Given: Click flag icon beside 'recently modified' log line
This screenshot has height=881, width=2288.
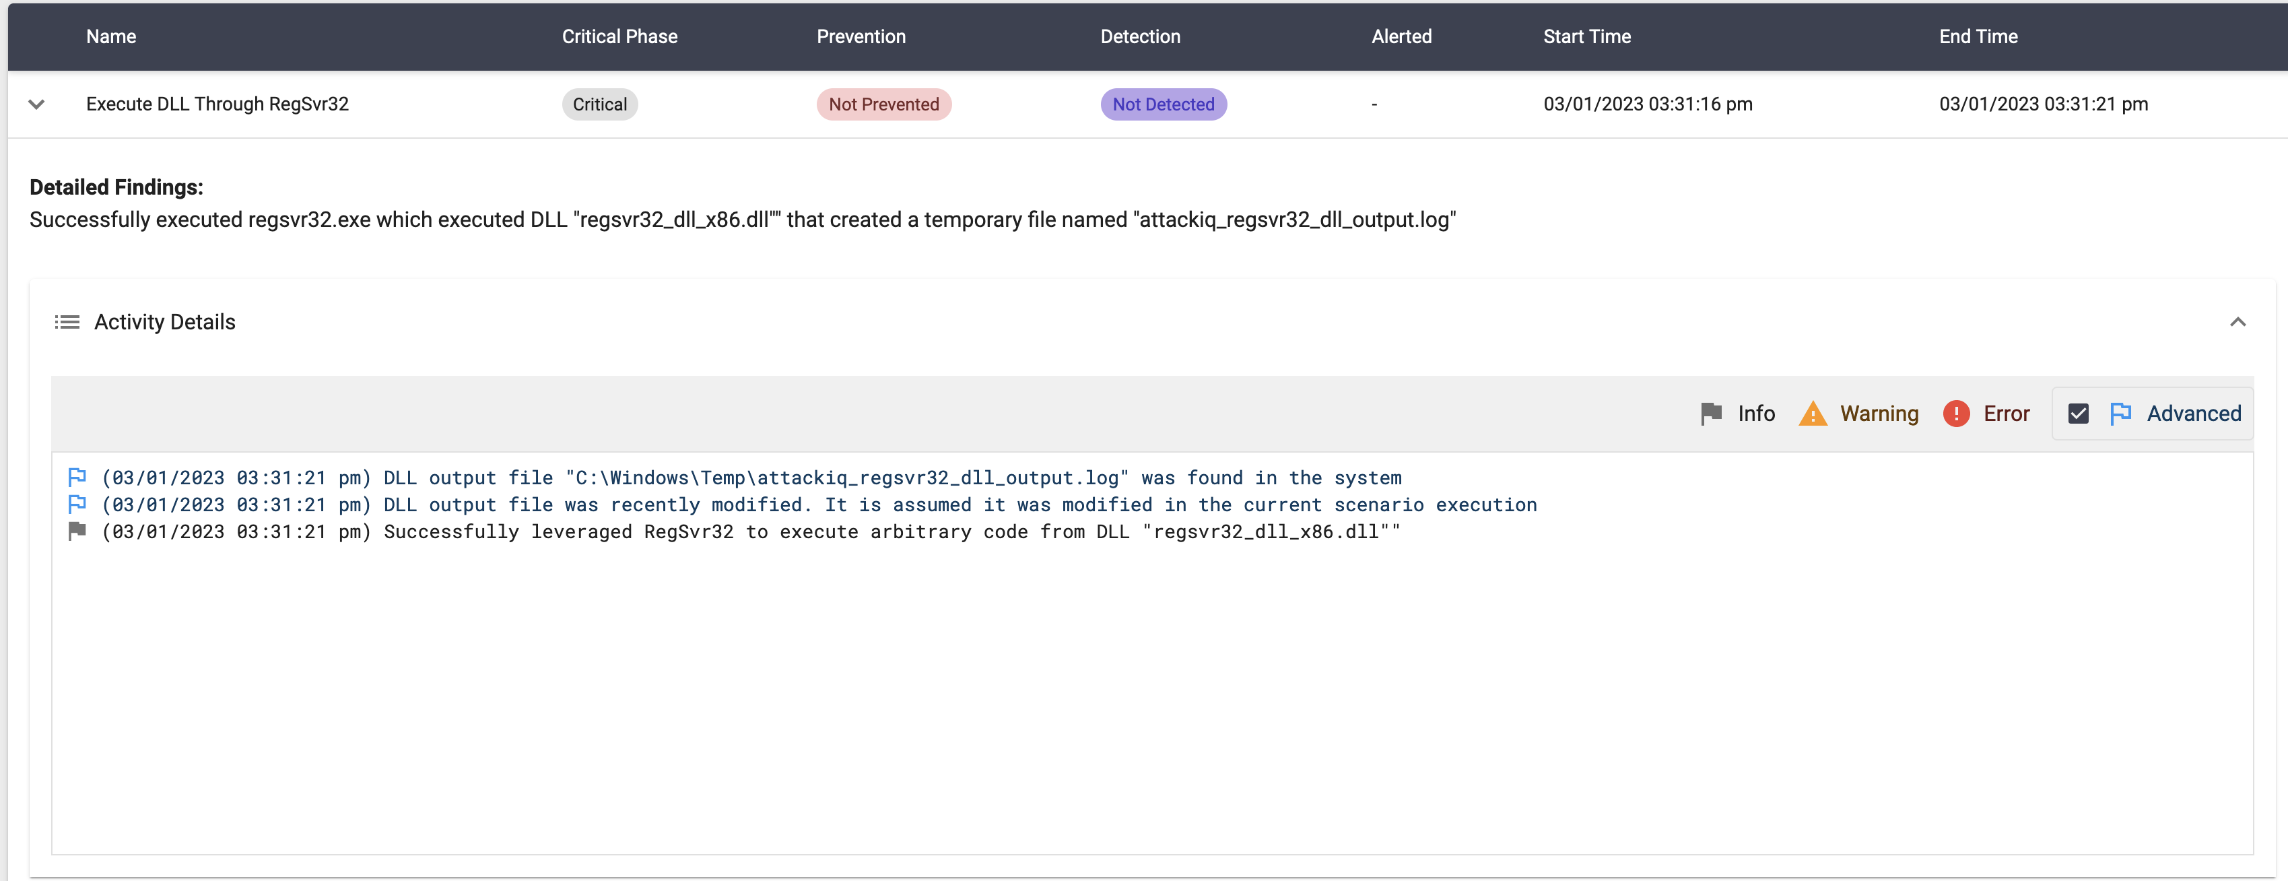Looking at the screenshot, I should (x=77, y=504).
